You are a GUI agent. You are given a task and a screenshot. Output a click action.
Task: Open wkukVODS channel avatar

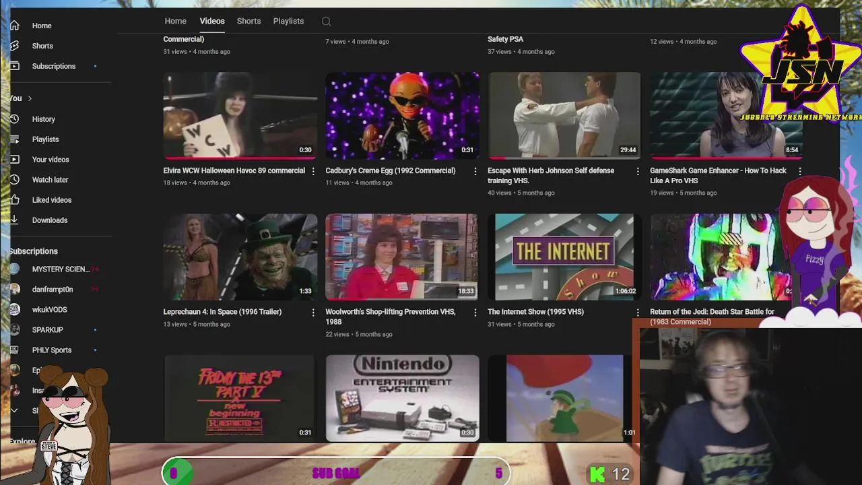(x=15, y=310)
